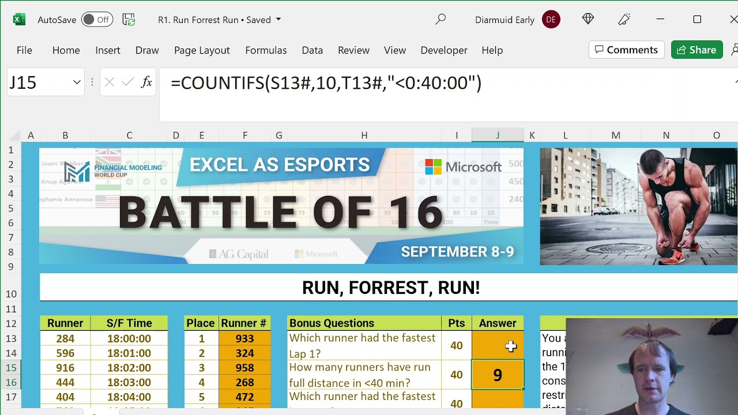Click the Comments button

[627, 50]
